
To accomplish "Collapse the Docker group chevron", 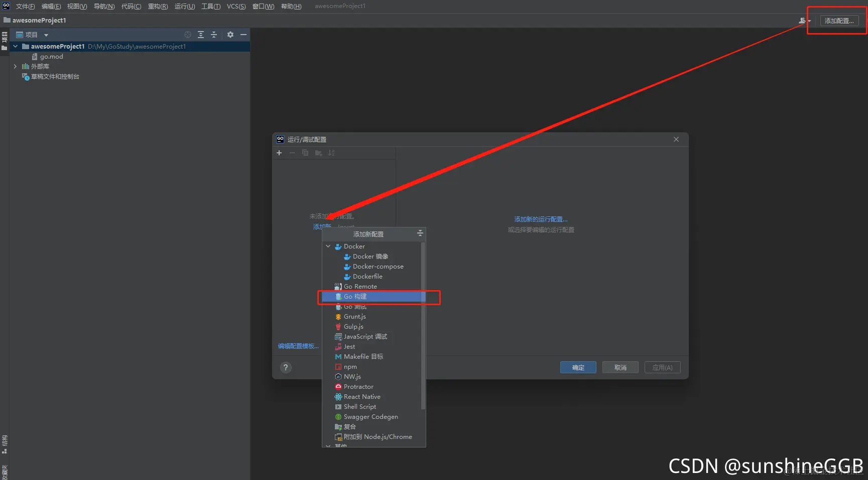I will [x=328, y=246].
